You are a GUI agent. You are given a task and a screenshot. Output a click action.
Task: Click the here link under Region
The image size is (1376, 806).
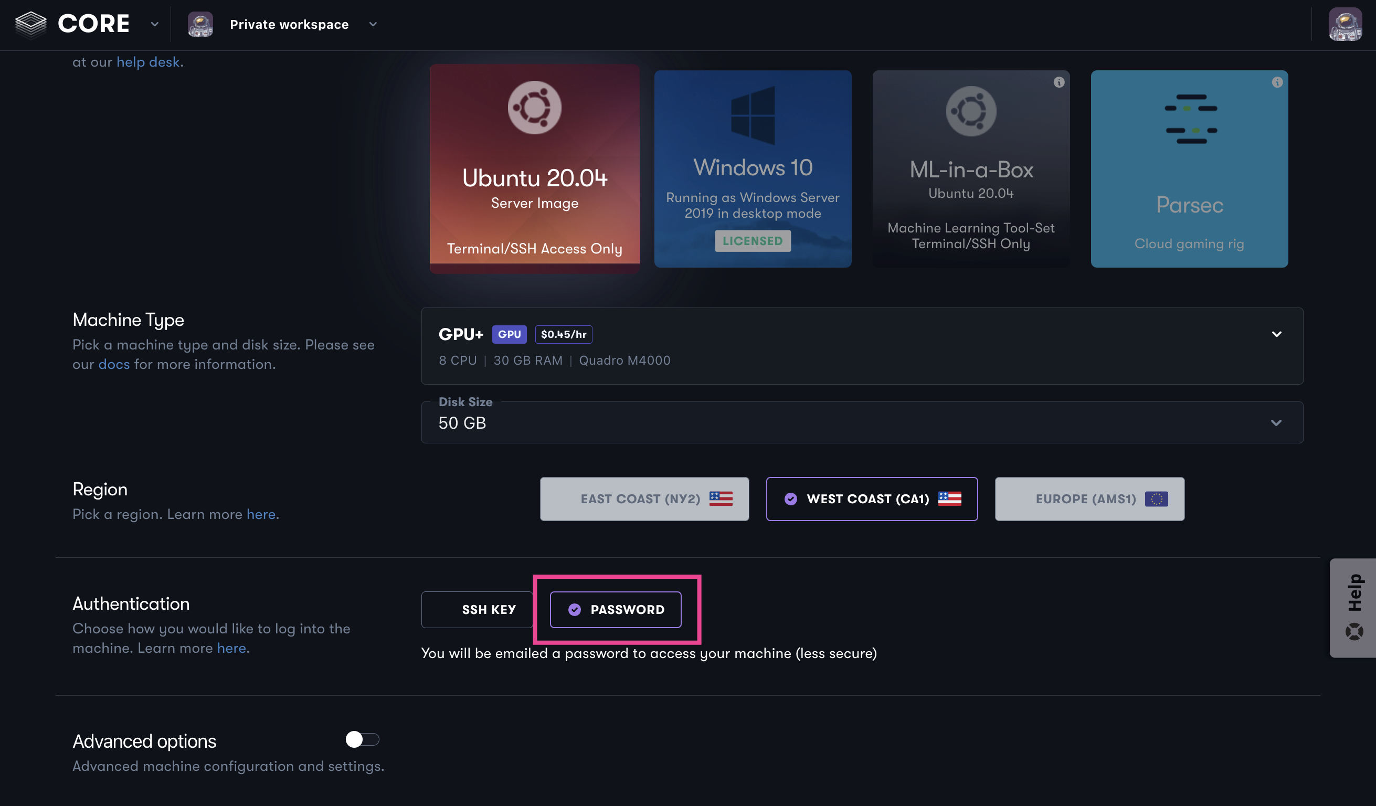tap(260, 513)
